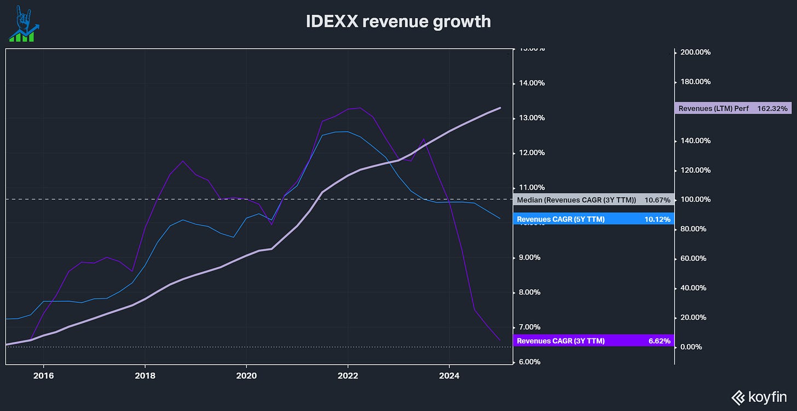Click the 12.00% axis value
Screen dimensions: 797x411
pos(531,152)
